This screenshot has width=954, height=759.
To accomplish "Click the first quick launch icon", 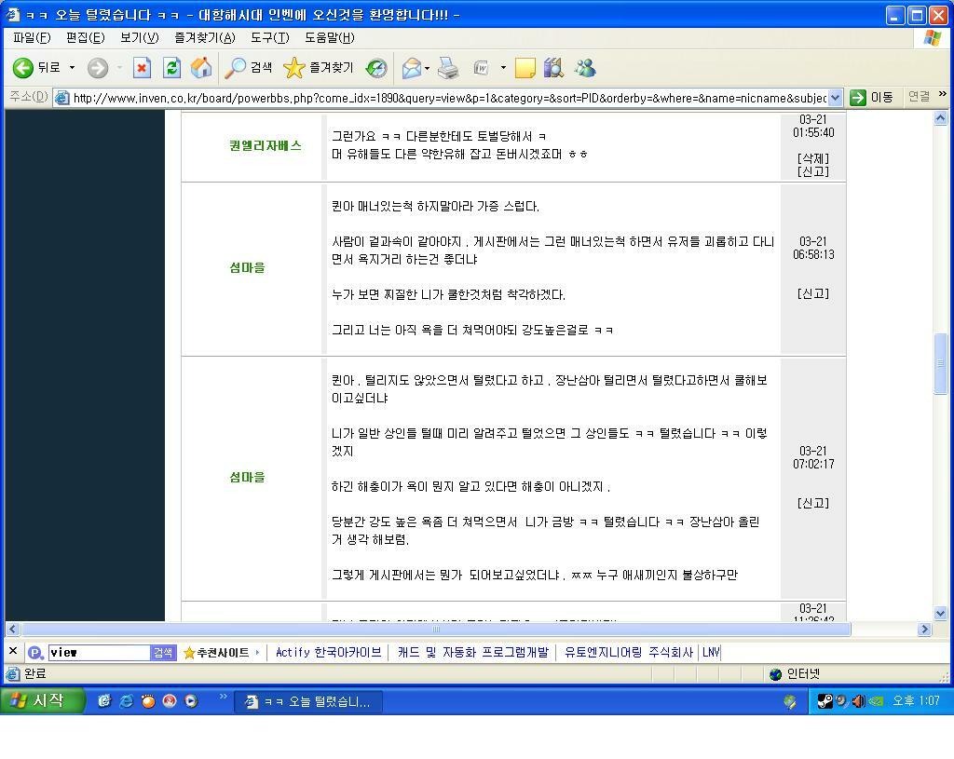I will pos(104,700).
